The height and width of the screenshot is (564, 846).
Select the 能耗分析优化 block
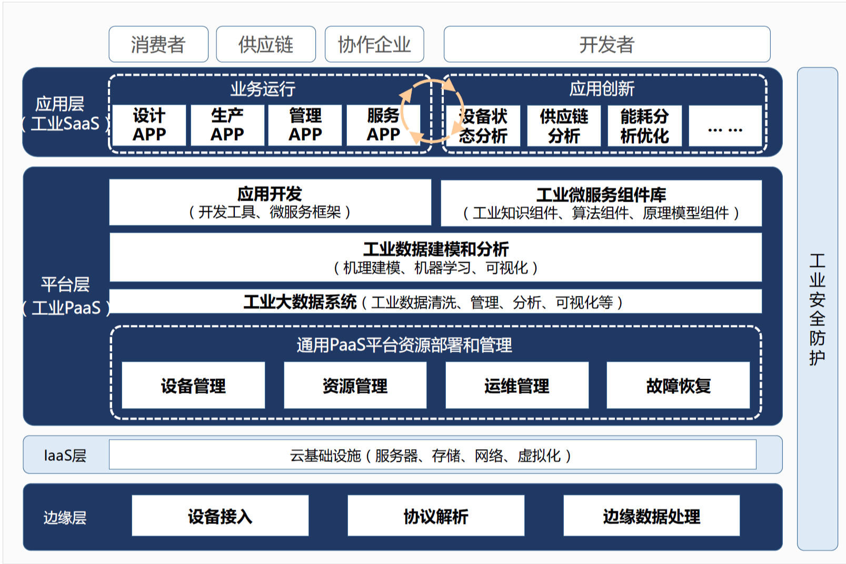tap(644, 126)
